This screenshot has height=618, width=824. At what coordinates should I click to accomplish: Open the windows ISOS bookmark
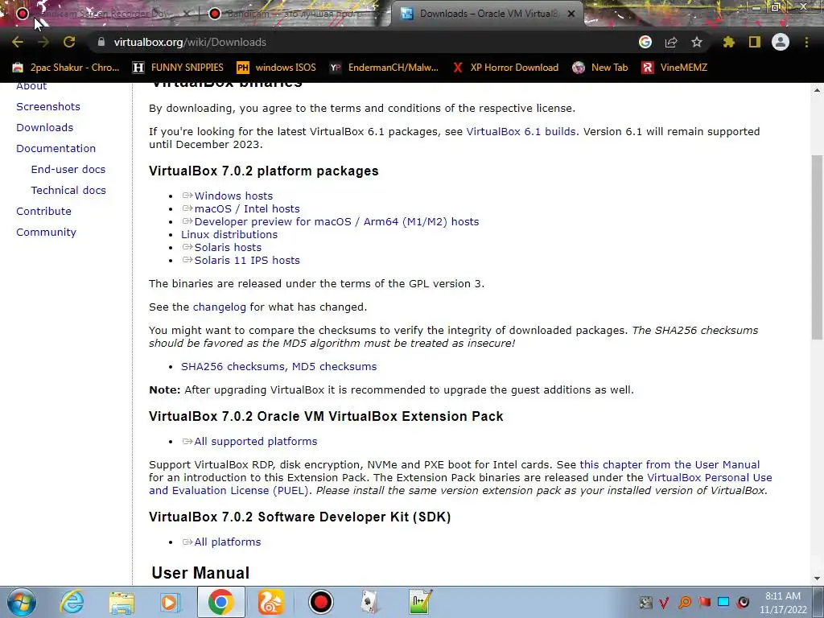(x=277, y=68)
